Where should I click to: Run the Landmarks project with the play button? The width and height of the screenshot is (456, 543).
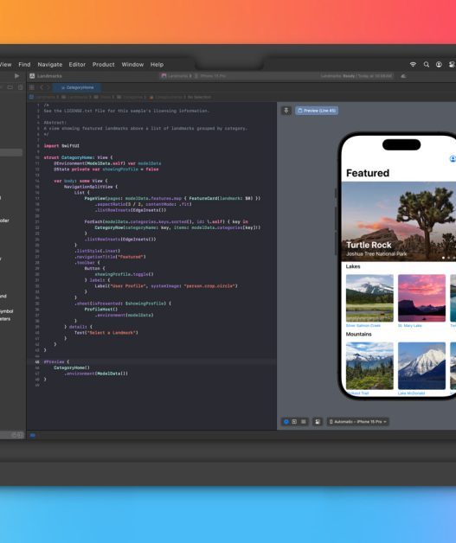coord(16,76)
